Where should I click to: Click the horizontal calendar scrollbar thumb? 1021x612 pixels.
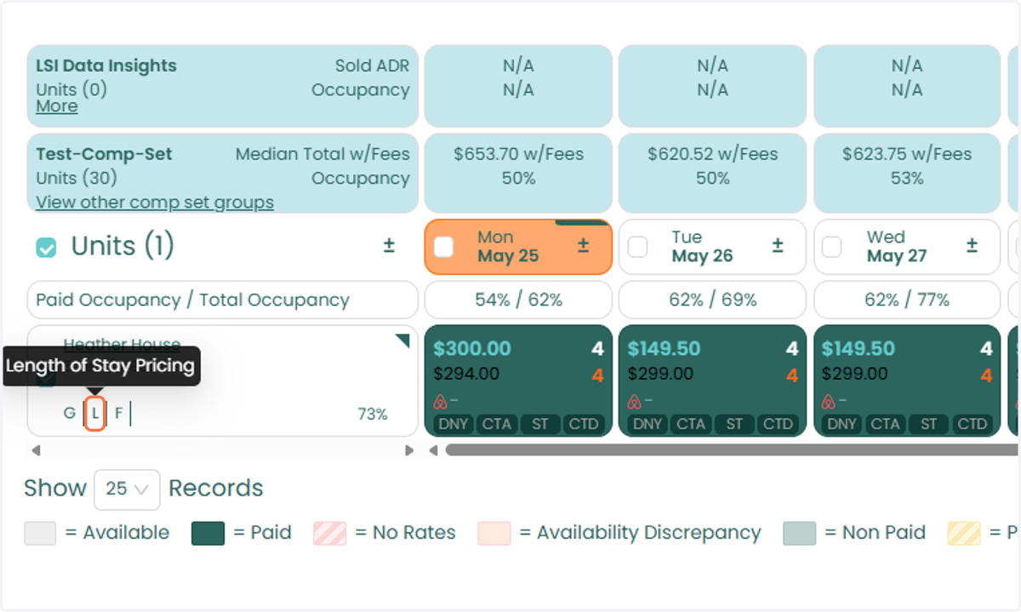pos(732,450)
